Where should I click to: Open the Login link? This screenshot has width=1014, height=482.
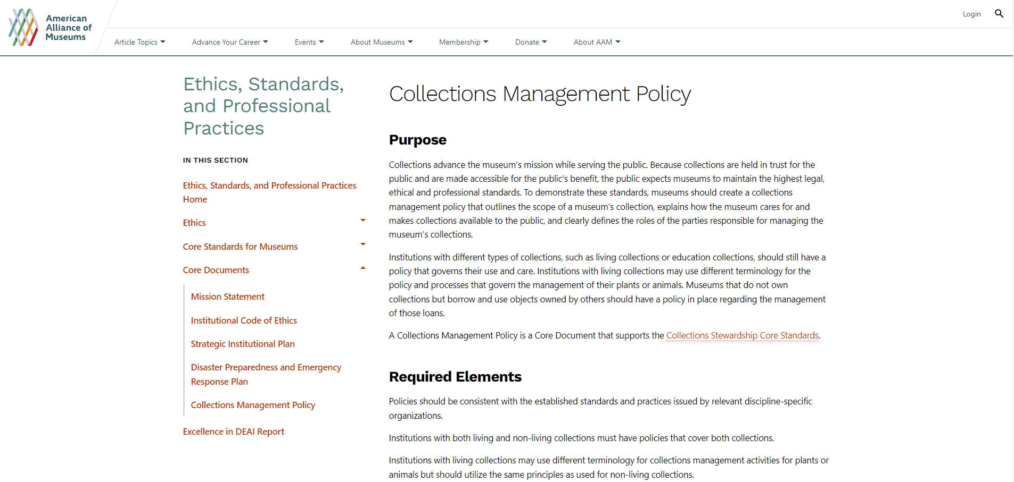pyautogui.click(x=971, y=14)
